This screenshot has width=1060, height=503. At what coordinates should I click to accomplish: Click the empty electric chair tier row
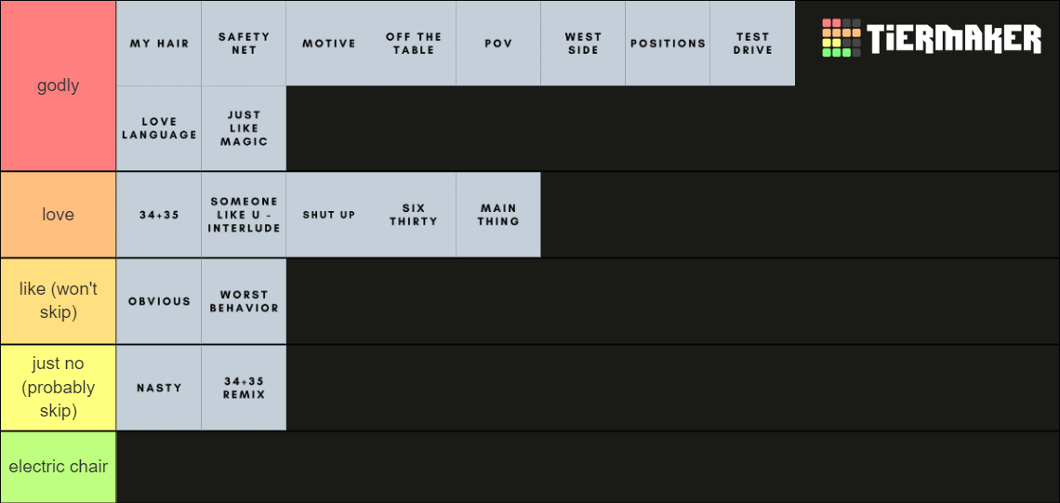589,467
